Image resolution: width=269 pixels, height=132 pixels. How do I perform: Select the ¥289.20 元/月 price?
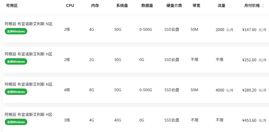point(254,90)
